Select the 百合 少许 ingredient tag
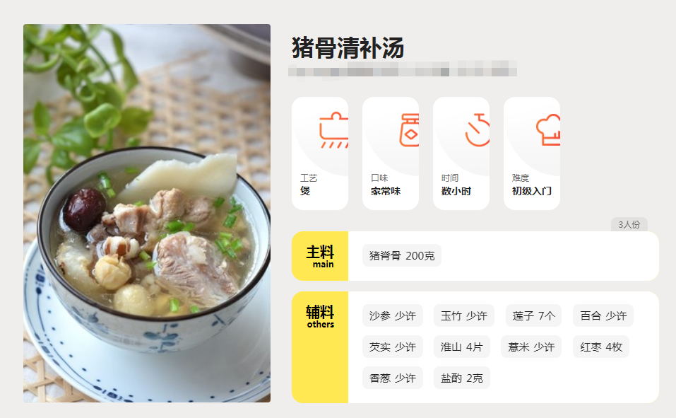Viewport: 676px width, 418px height. [x=603, y=315]
